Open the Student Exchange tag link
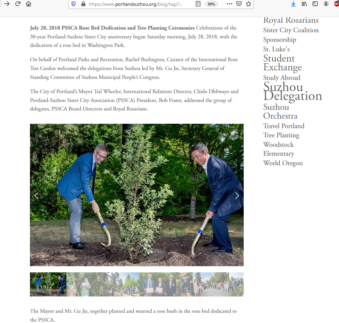This screenshot has width=339, height=323. click(282, 63)
